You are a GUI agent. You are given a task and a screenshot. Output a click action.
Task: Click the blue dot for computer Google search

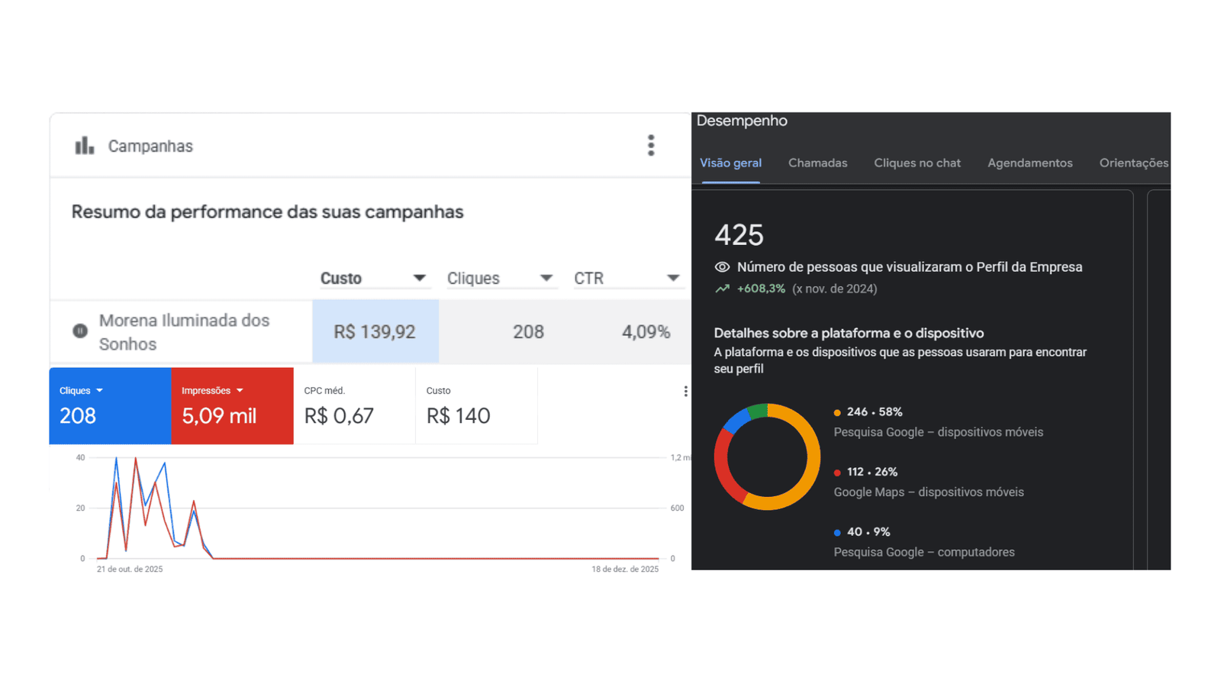[837, 533]
